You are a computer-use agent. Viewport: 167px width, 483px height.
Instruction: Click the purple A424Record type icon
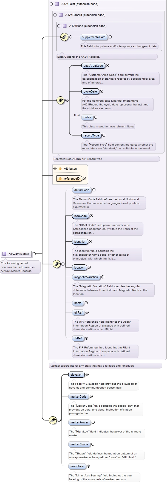pos(61,15)
